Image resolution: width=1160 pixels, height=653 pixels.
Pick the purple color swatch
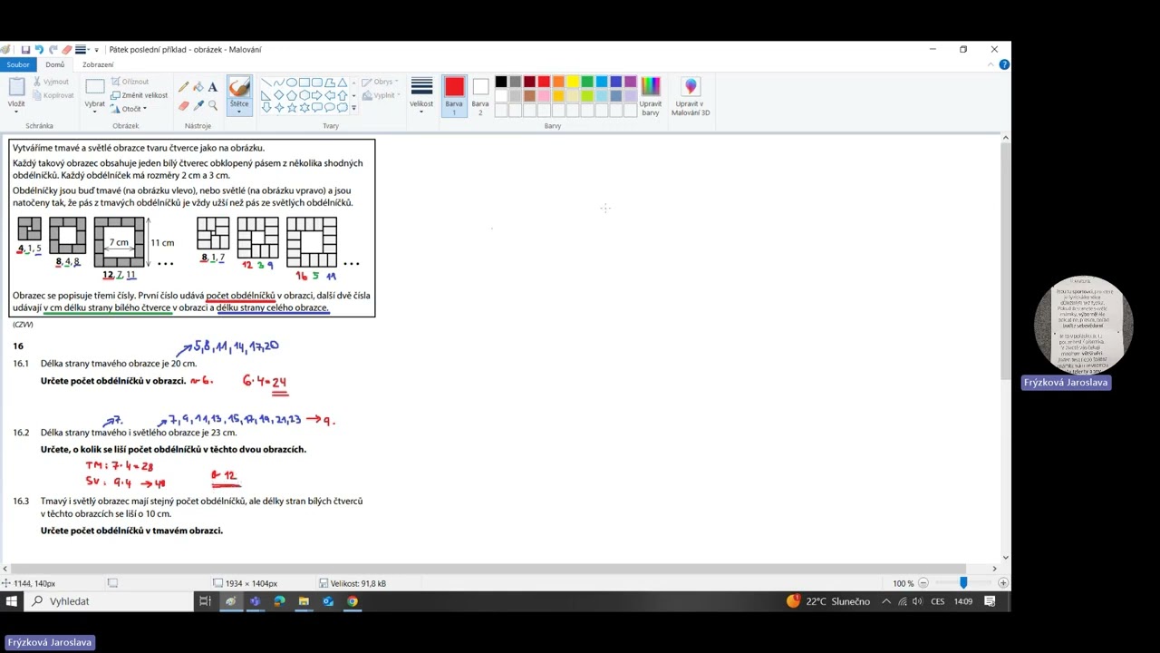point(631,82)
